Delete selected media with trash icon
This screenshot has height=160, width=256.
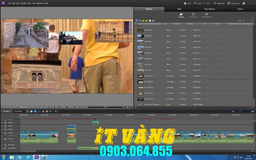click(x=153, y=21)
